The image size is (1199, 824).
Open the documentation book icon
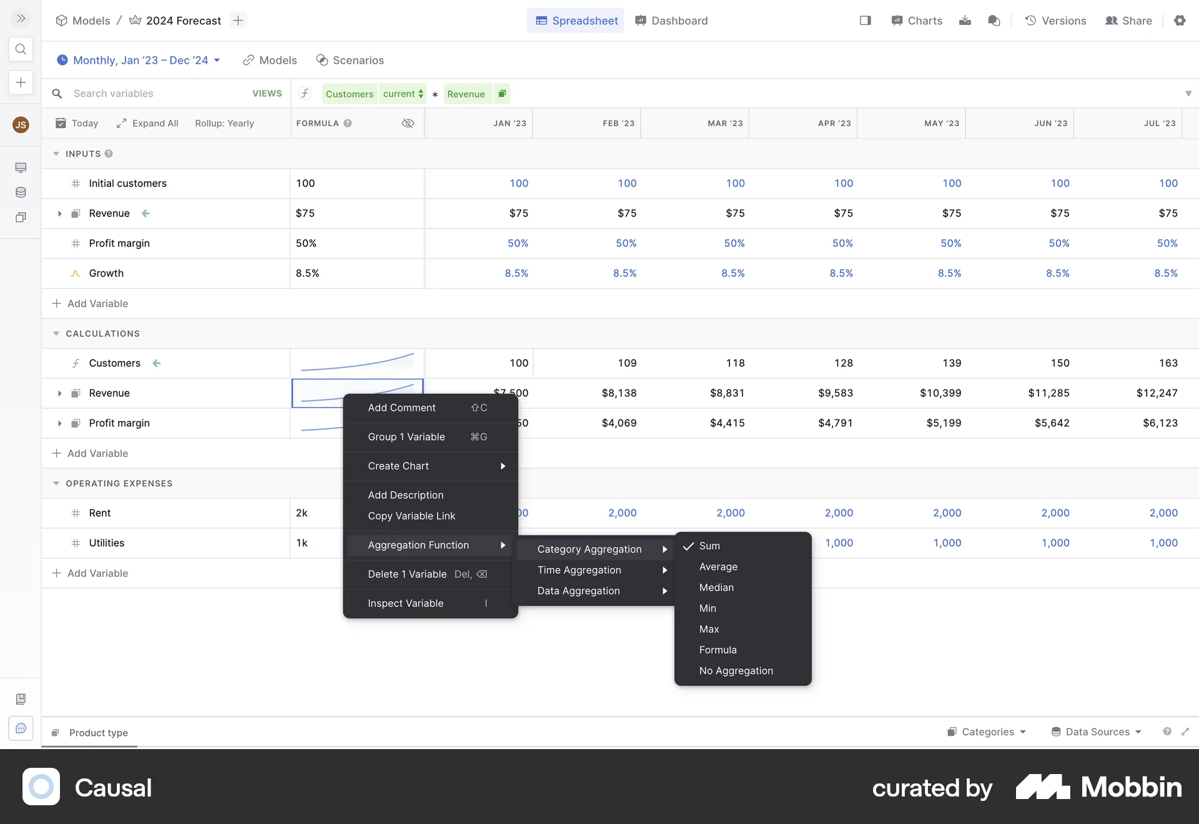coord(21,699)
